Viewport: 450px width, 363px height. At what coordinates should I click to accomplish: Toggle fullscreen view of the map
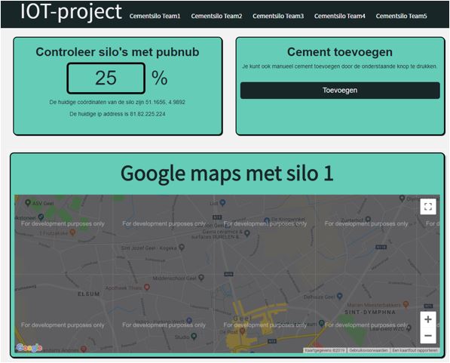428,206
